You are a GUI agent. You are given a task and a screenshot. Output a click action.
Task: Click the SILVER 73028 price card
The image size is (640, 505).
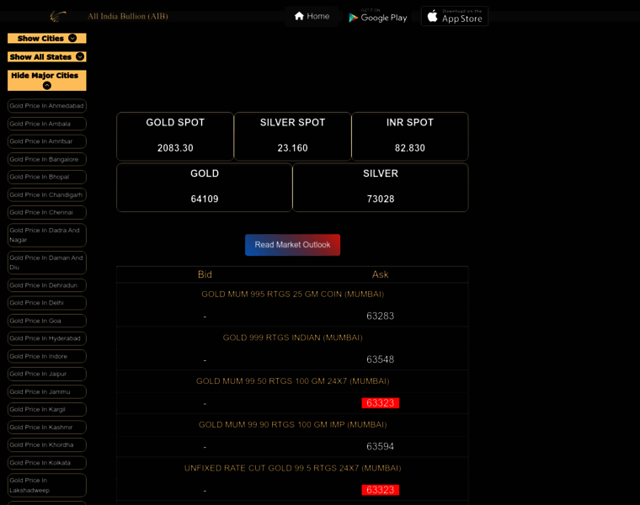click(380, 187)
